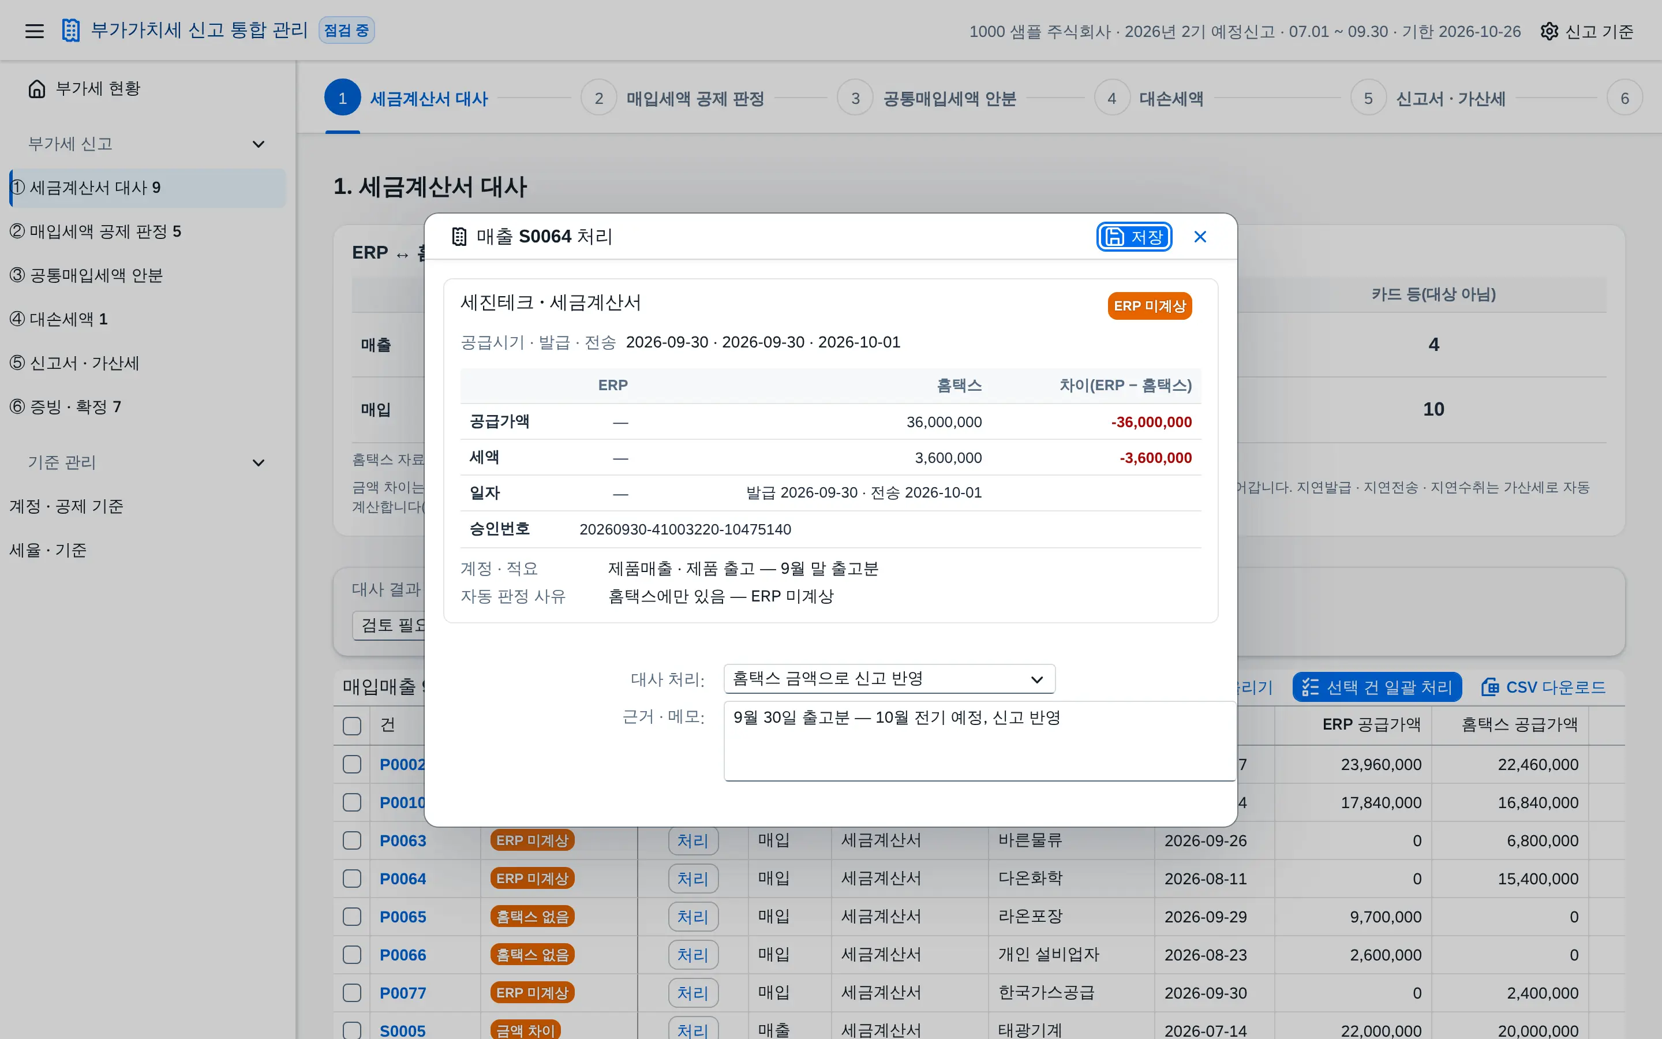This screenshot has height=1039, width=1662.
Task: Select sidebar item 증빙 · 확정 7
Action: click(147, 407)
